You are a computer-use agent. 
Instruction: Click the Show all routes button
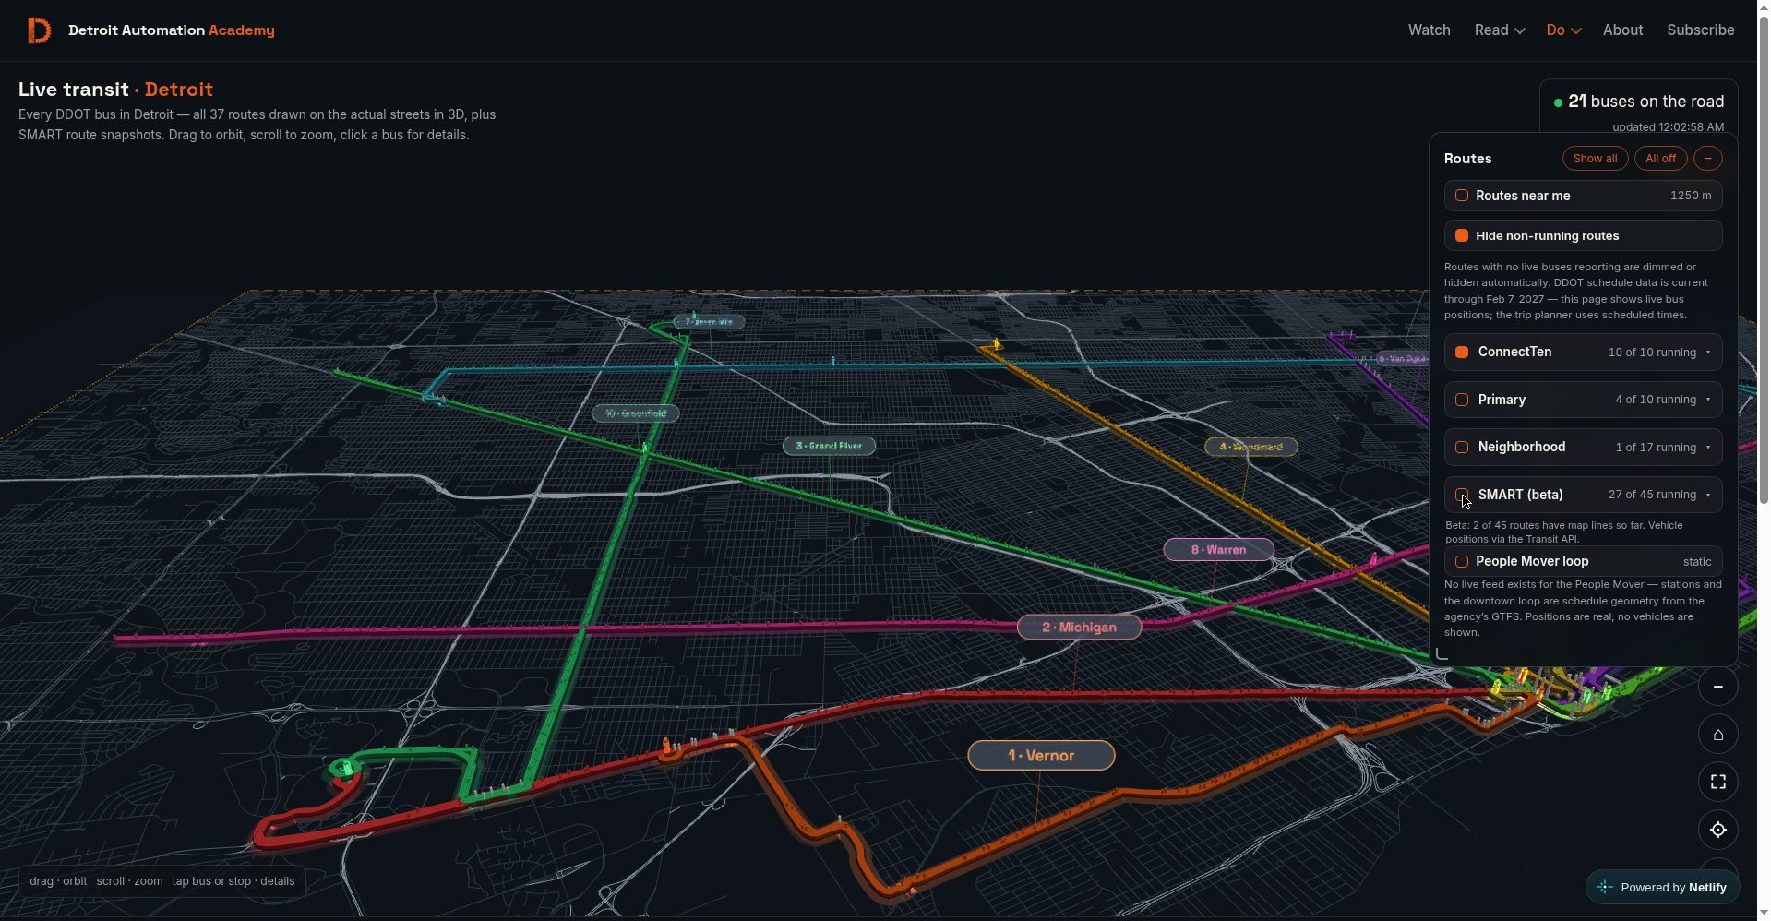tap(1595, 159)
